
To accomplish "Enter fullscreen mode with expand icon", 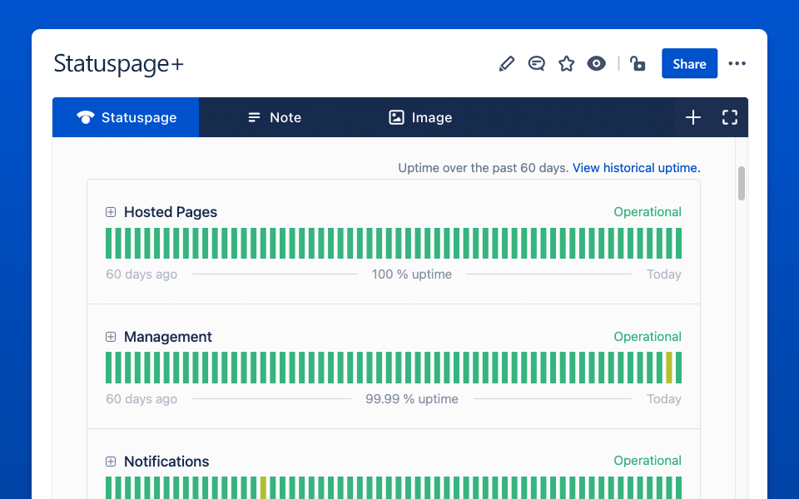I will [730, 117].
